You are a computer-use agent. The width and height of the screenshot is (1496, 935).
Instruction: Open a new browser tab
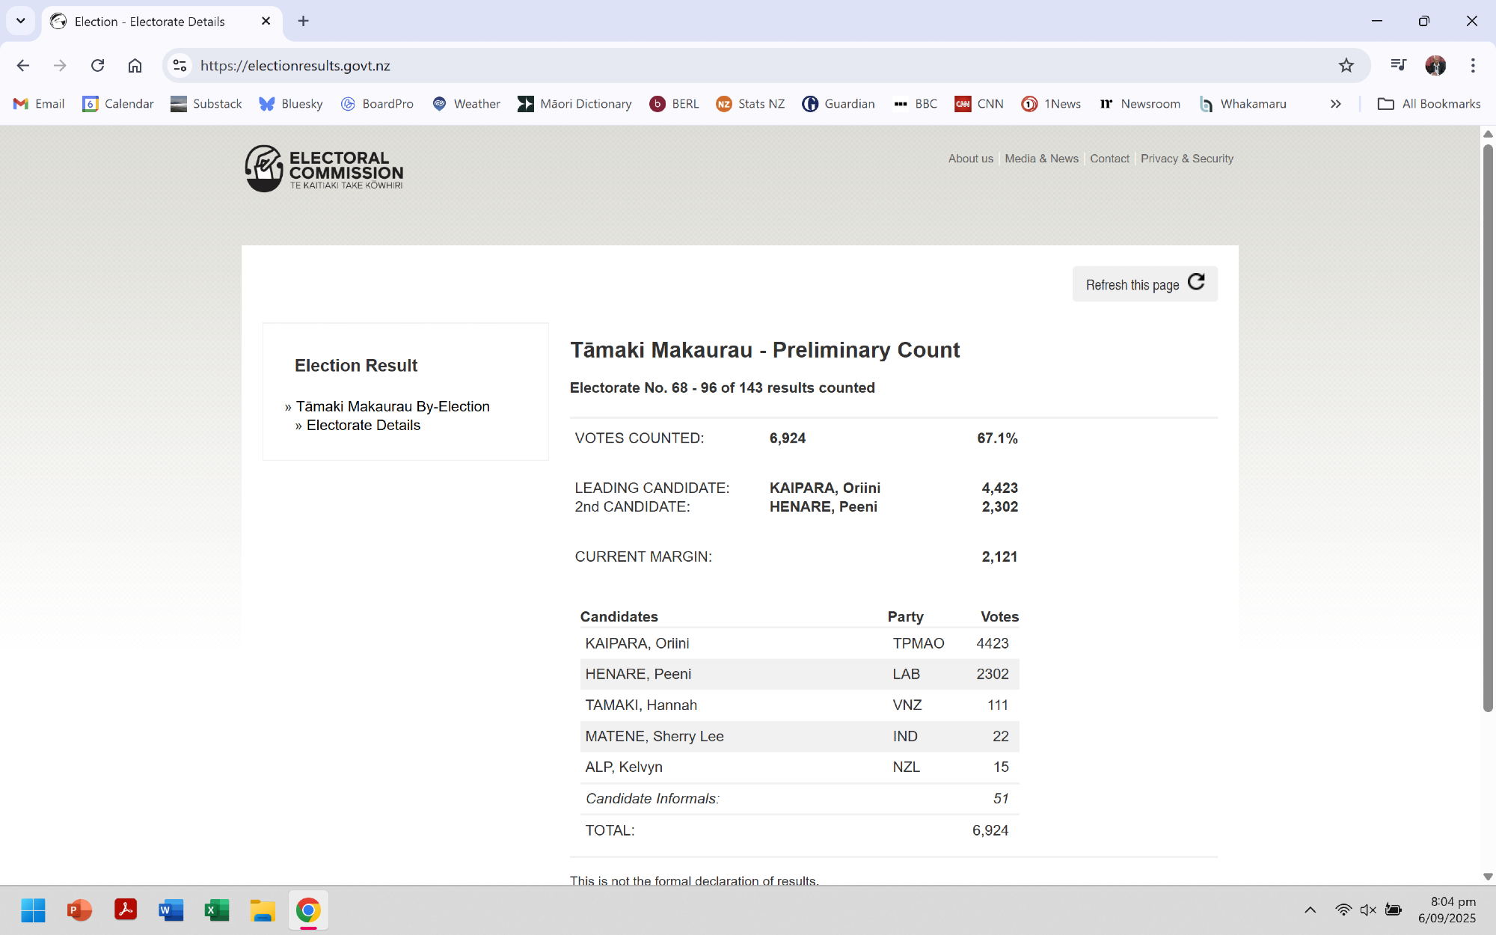(x=303, y=21)
